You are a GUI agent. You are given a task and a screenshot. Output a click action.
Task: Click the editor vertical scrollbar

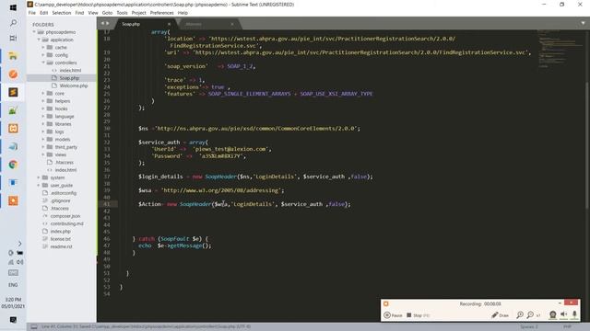(x=586, y=144)
